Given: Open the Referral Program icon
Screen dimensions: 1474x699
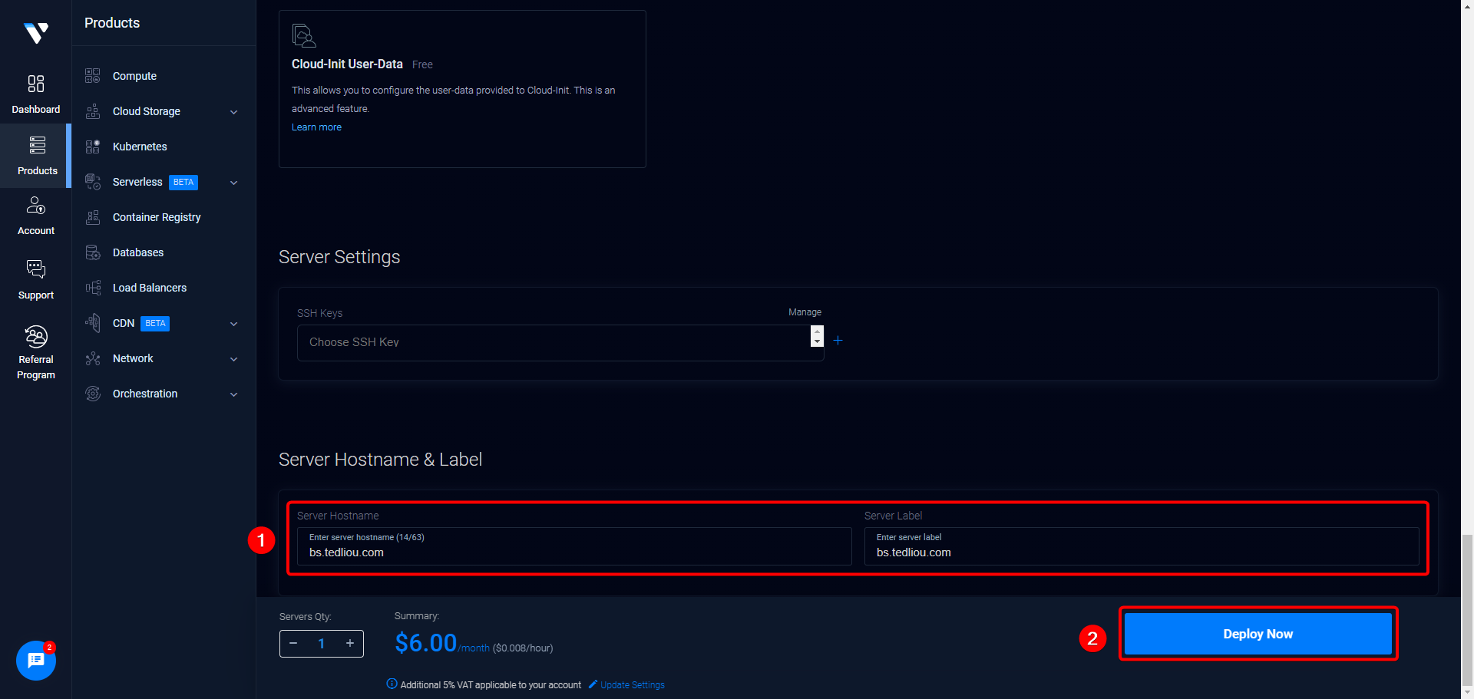Looking at the screenshot, I should coord(36,337).
